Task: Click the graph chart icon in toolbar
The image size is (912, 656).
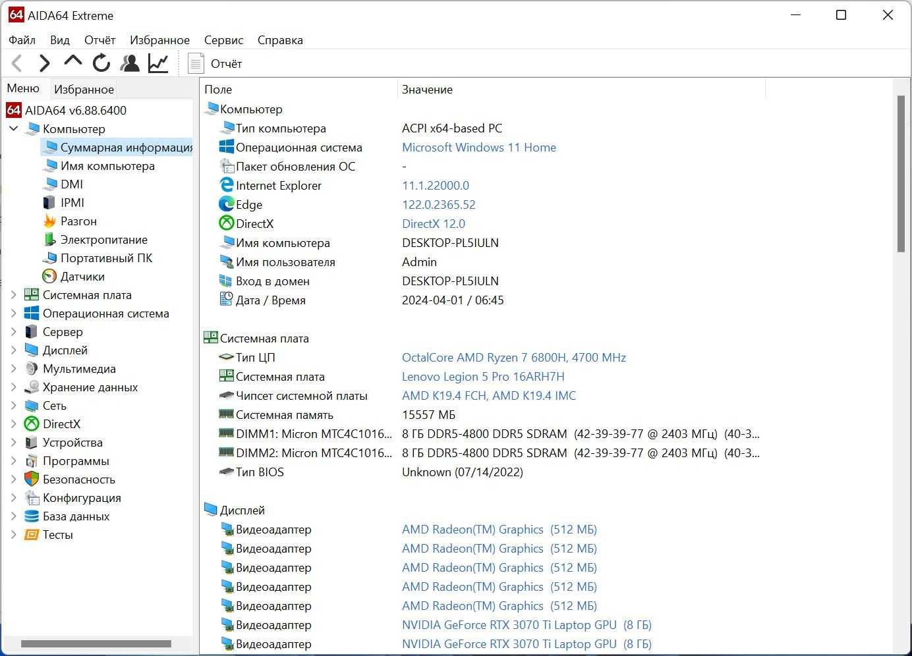Action: tap(158, 63)
